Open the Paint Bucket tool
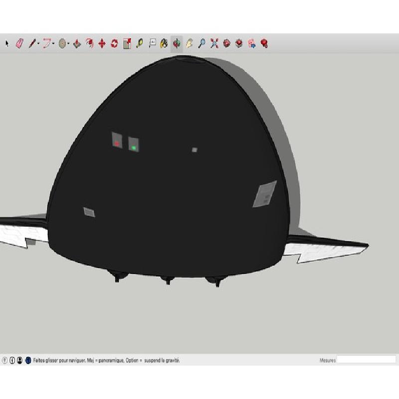The height and width of the screenshot is (399, 399). pos(164,44)
